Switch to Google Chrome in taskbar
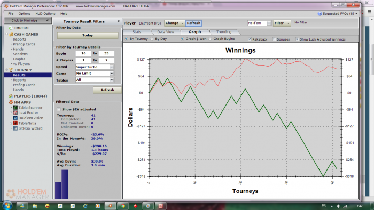Screen dimensions: 374x210 point(123,206)
